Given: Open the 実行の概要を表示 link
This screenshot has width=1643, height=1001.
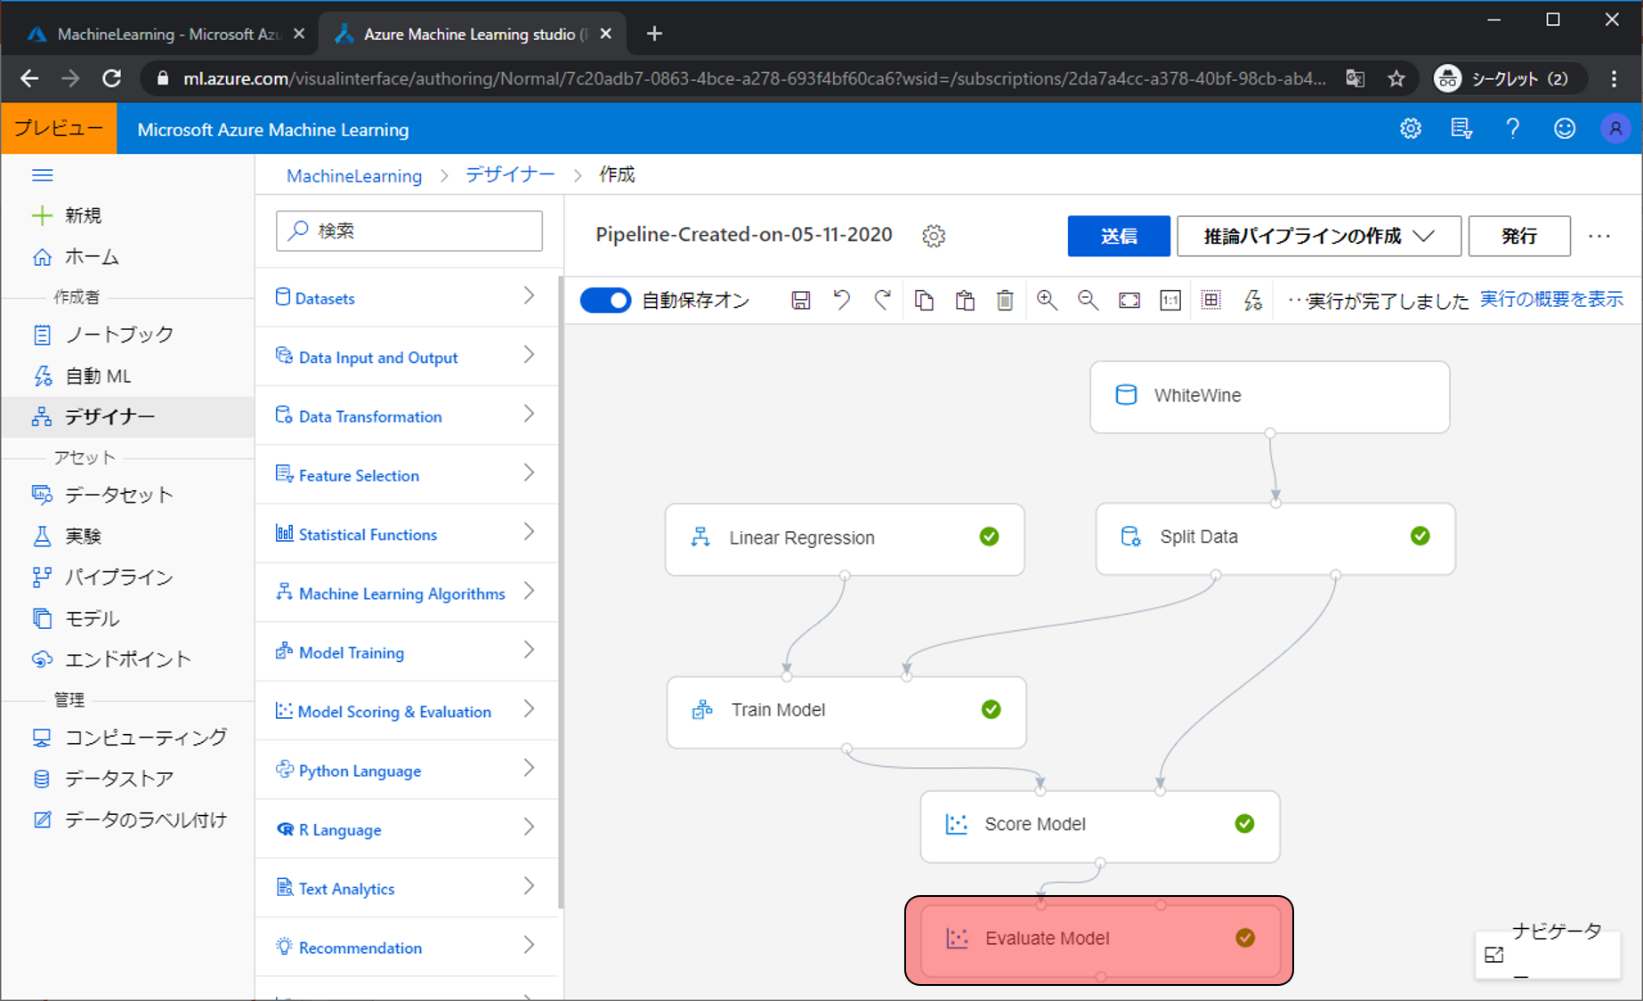Looking at the screenshot, I should point(1550,300).
